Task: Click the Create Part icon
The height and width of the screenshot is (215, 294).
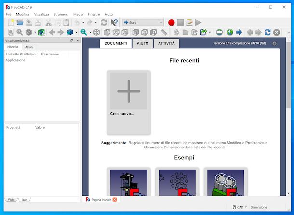Action: (176, 32)
